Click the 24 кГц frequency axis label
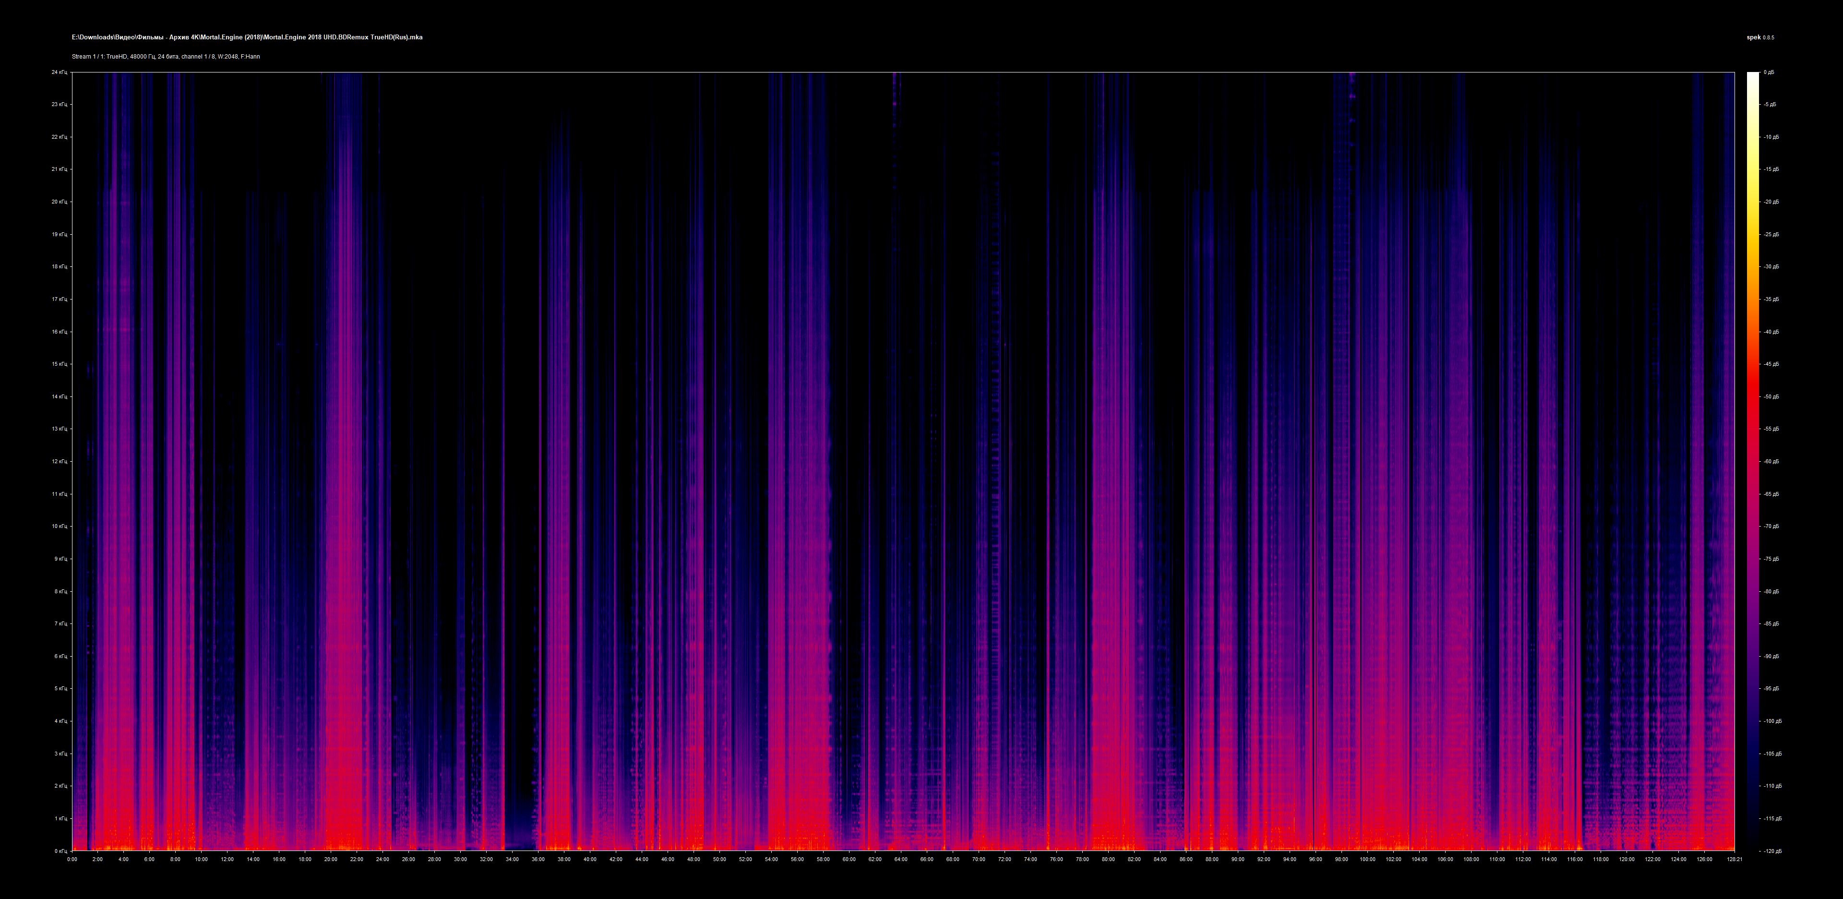Viewport: 1843px width, 899px height. tap(59, 72)
